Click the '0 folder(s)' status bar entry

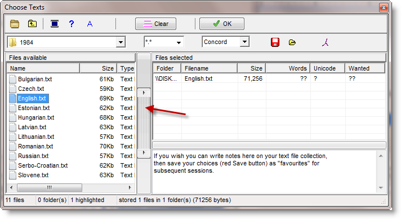point(52,200)
